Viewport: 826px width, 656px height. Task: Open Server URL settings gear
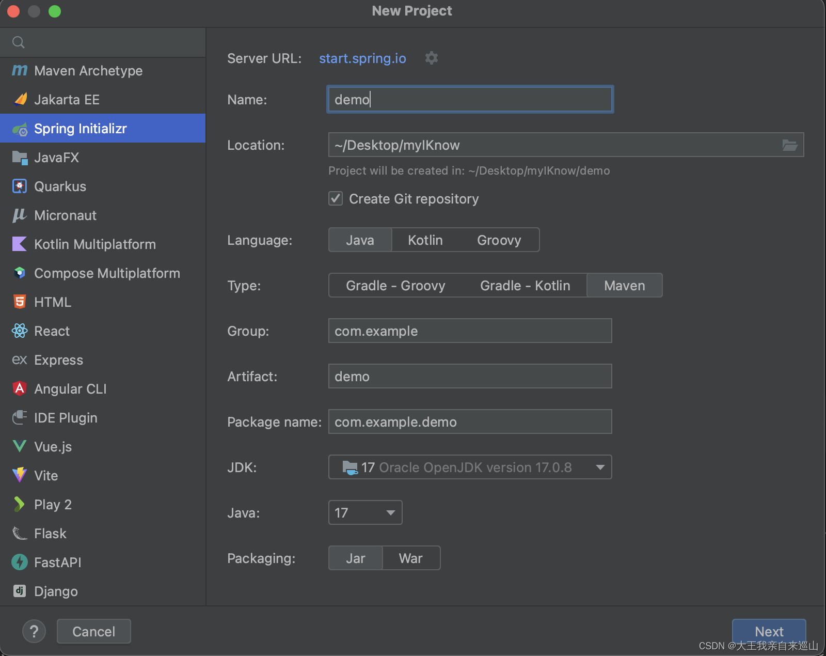[432, 58]
